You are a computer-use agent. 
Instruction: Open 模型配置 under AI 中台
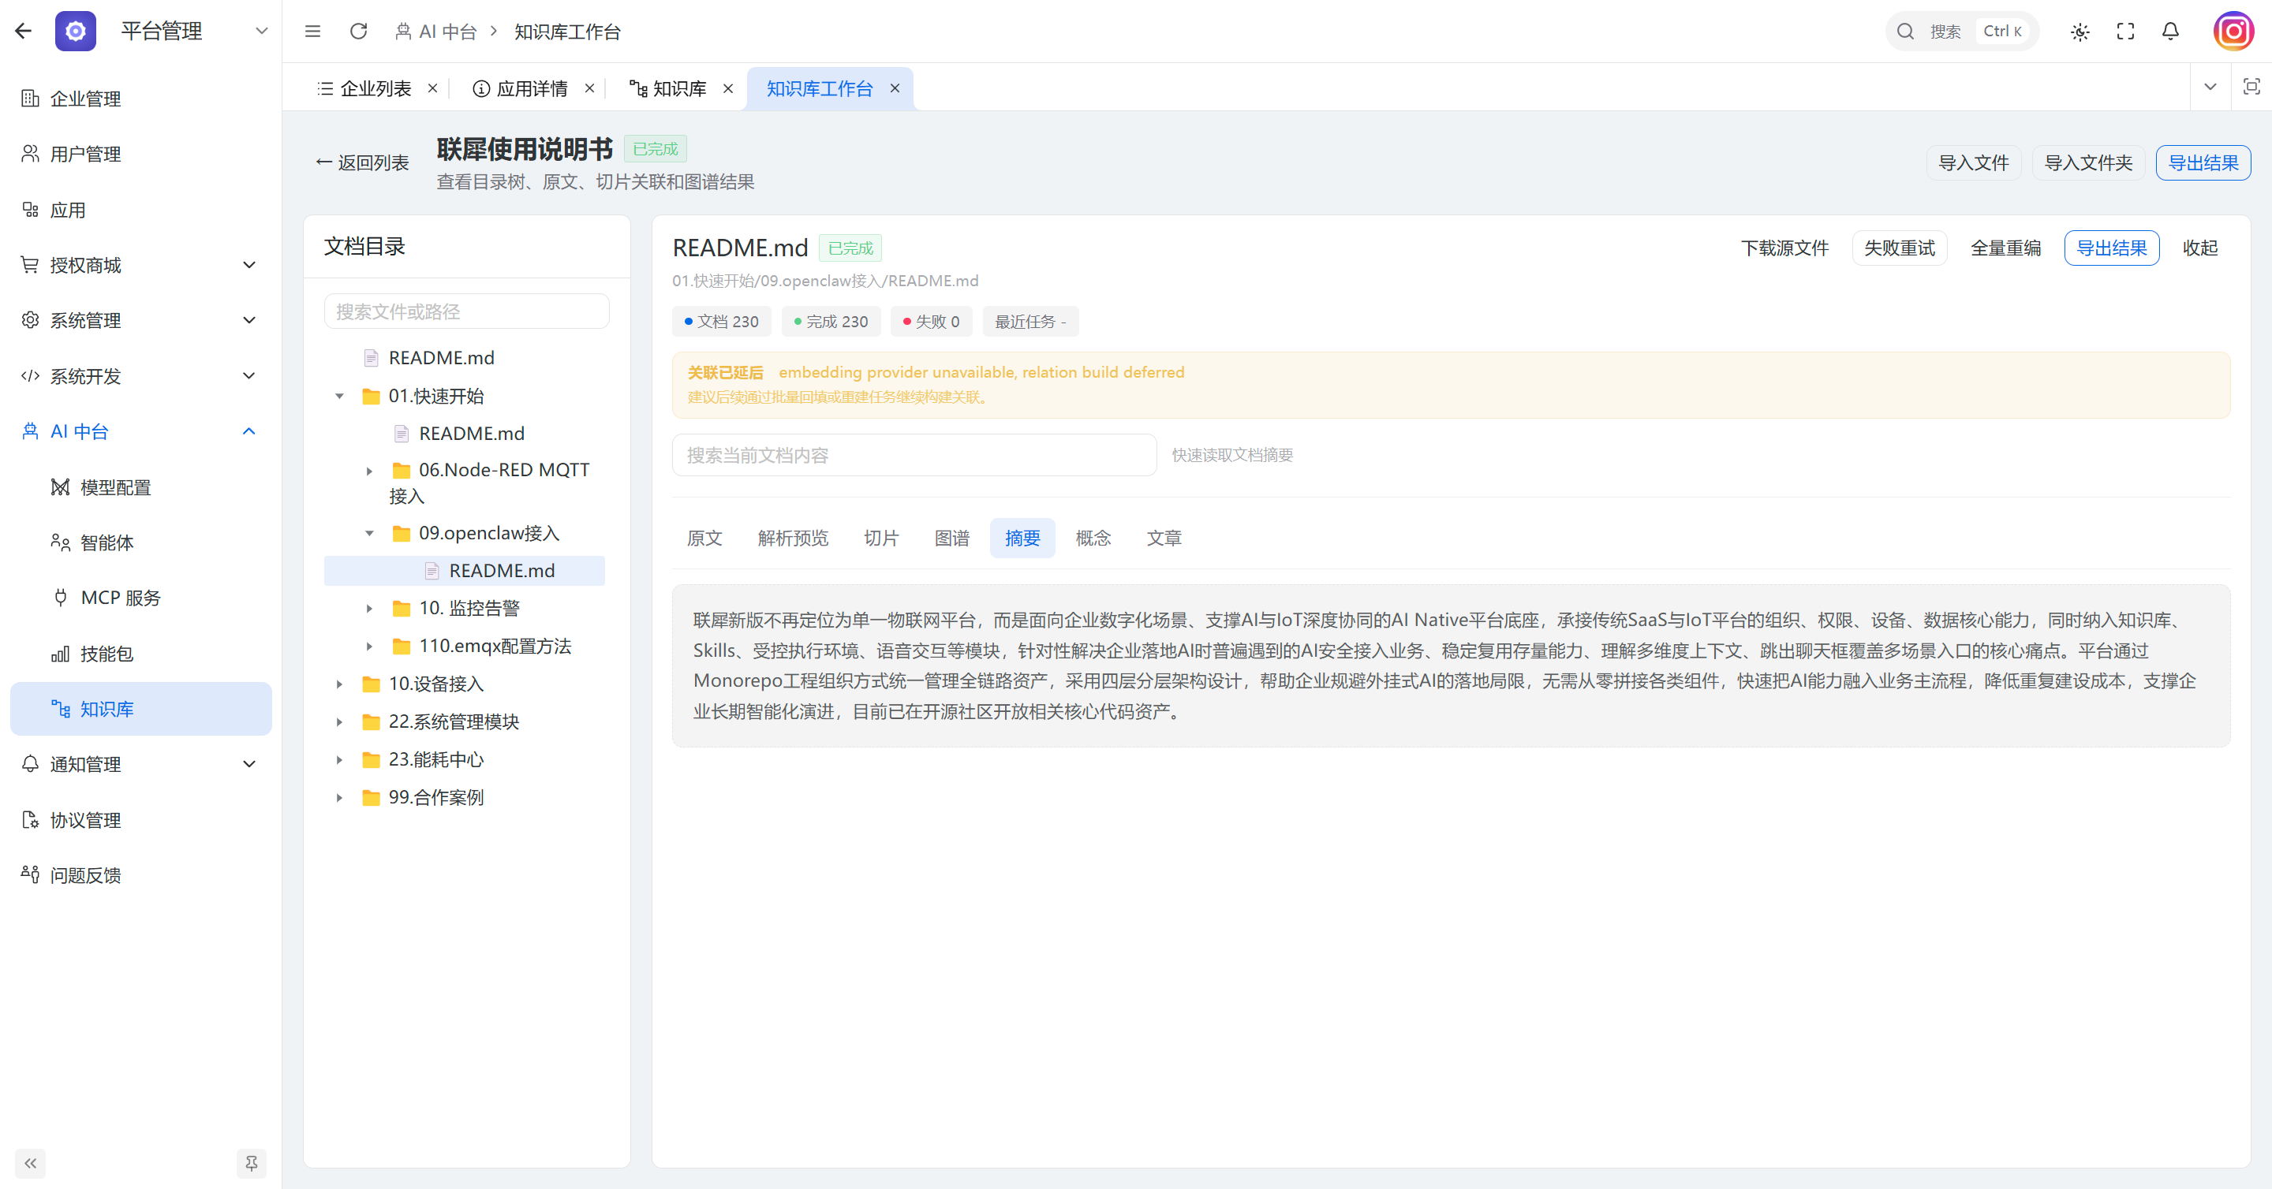click(x=141, y=487)
